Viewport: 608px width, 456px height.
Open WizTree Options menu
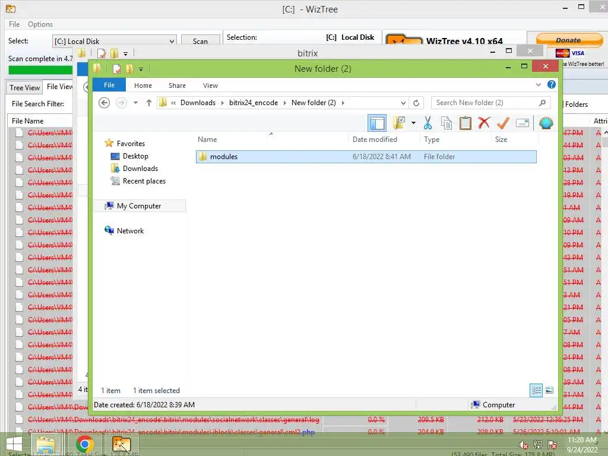[x=40, y=24]
